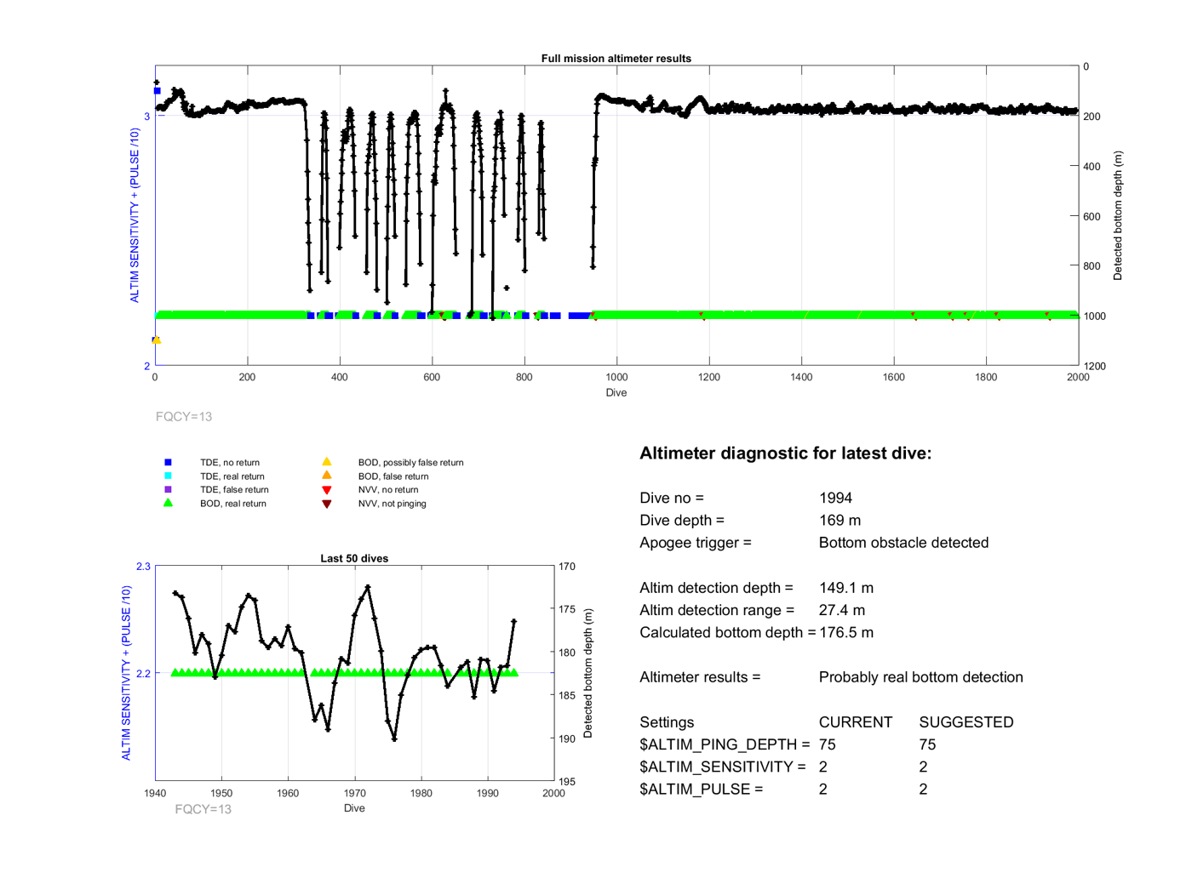Click the purple square 'TDE, false return' legend marker

pyautogui.click(x=168, y=489)
